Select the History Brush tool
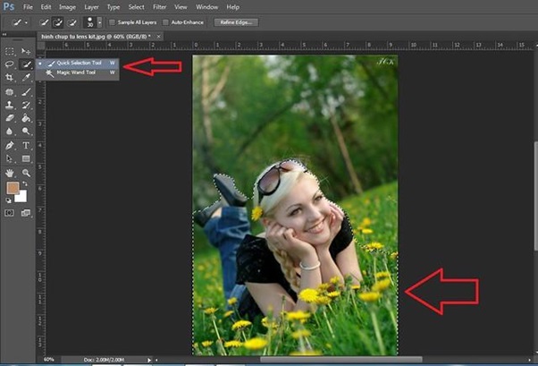Image resolution: width=538 pixels, height=366 pixels. pyautogui.click(x=26, y=106)
